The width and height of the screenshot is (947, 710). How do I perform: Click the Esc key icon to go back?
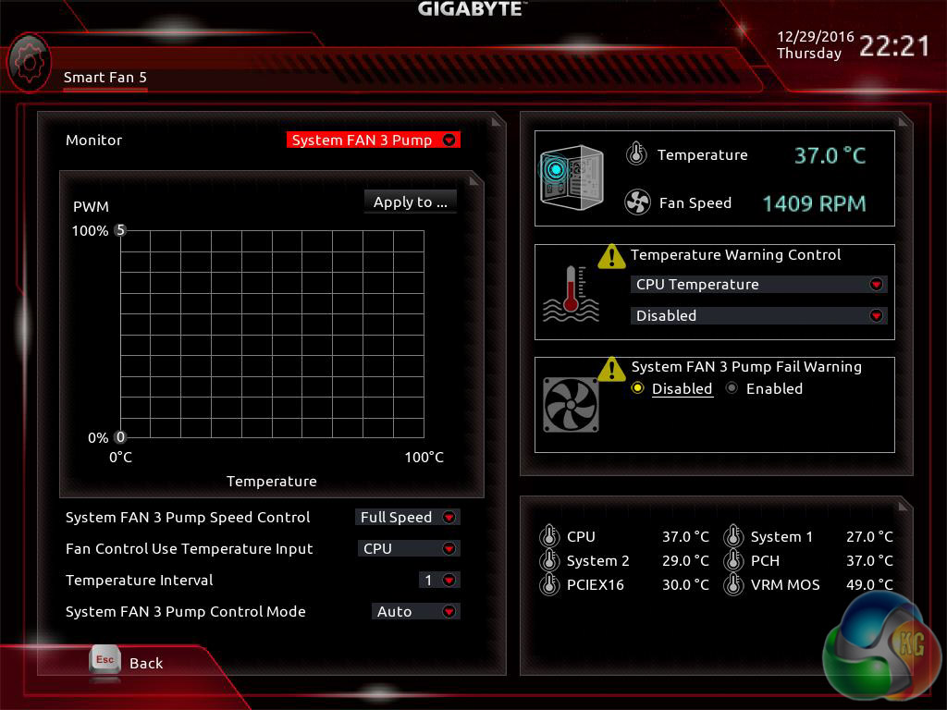[105, 660]
